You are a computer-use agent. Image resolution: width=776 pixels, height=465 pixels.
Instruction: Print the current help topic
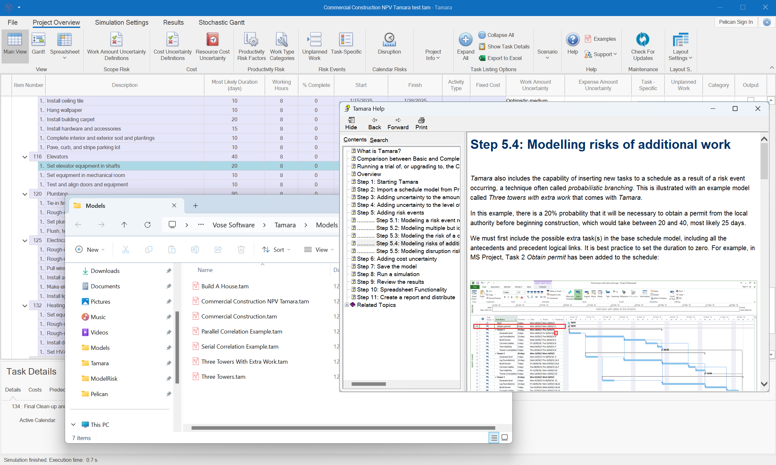(x=421, y=123)
